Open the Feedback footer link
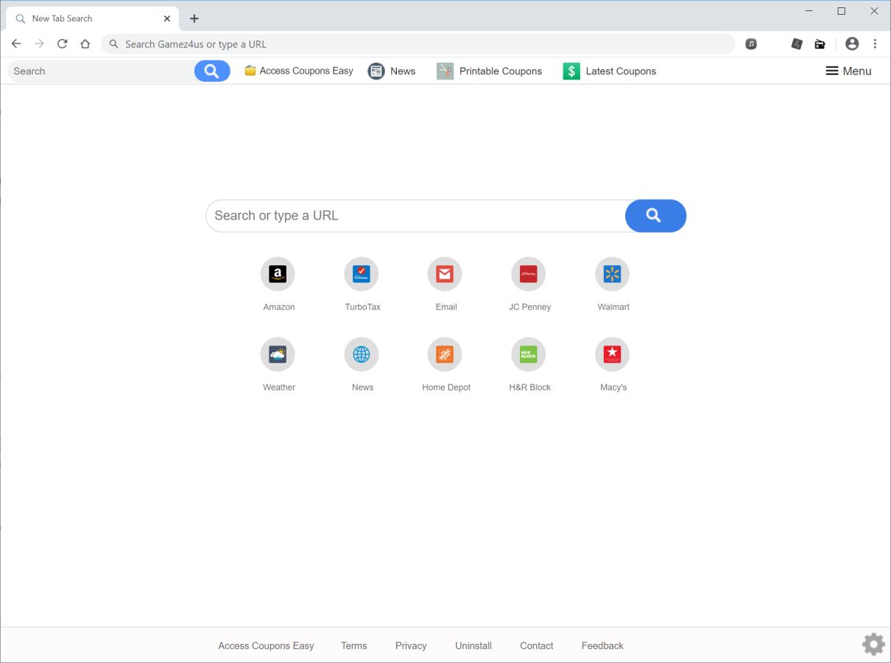Image resolution: width=891 pixels, height=663 pixels. tap(602, 645)
